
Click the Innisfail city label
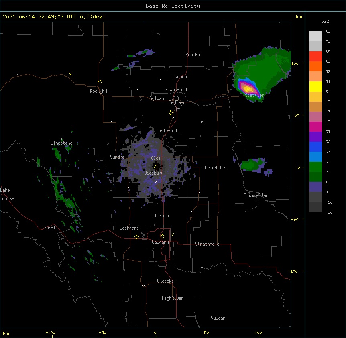[167, 131]
